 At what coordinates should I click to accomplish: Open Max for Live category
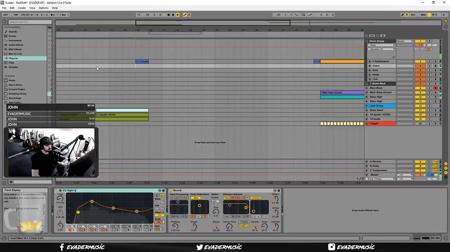[15, 54]
